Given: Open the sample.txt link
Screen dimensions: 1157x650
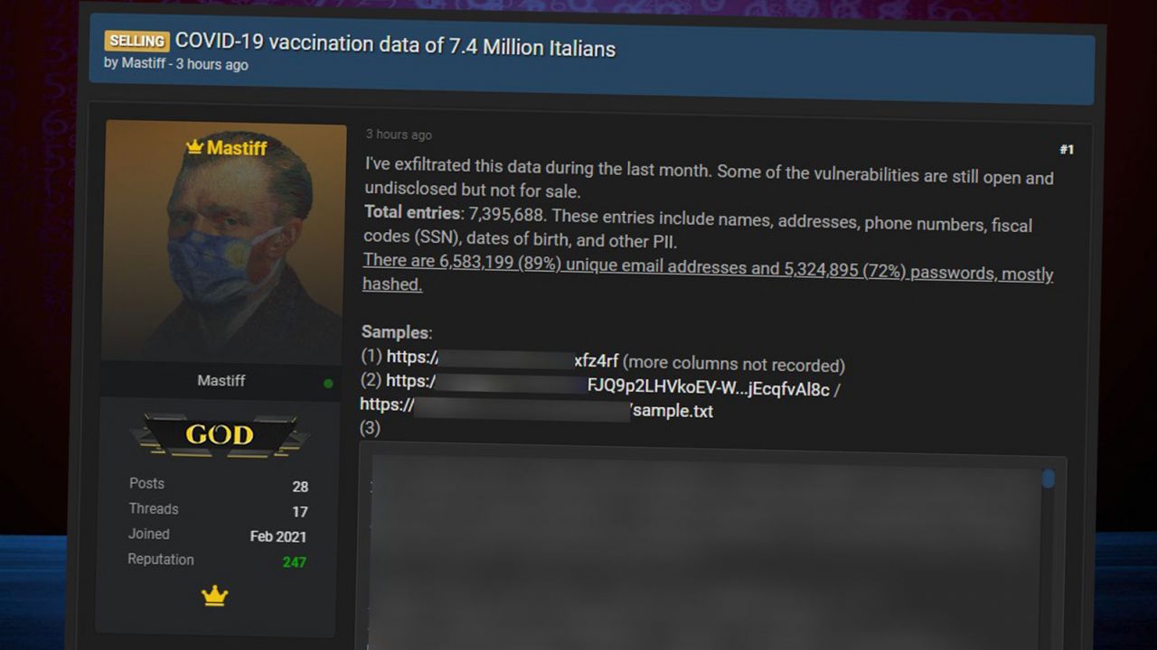Looking at the screenshot, I should coord(537,408).
